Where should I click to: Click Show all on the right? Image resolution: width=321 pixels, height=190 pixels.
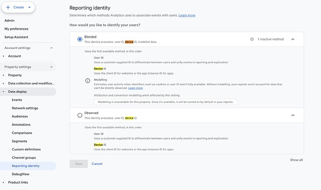(x=296, y=160)
